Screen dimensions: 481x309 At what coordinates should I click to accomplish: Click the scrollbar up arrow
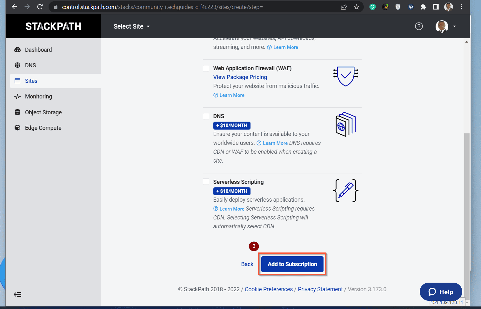[467, 42]
